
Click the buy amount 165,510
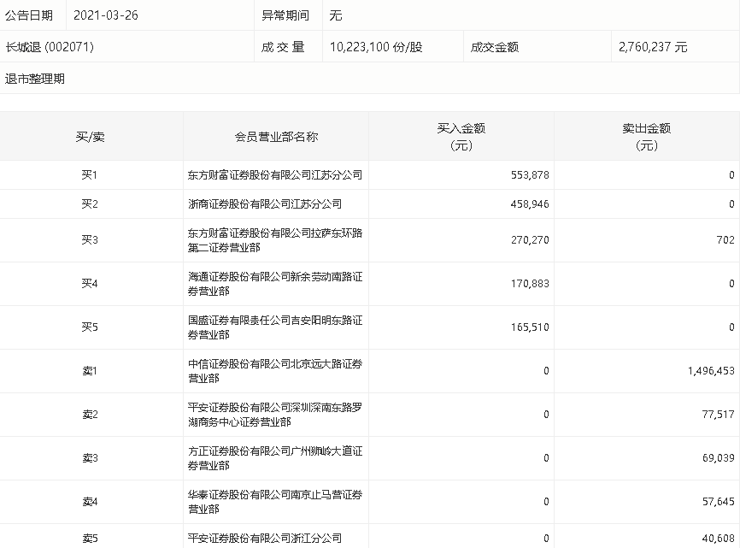(530, 327)
